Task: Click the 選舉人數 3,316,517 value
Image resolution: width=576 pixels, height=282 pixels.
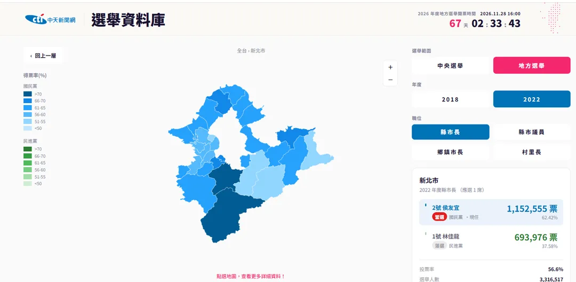Action: pos(551,279)
